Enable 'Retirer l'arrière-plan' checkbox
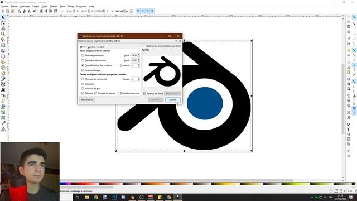Image resolution: width=357 pixels, height=201 pixels. [x=118, y=93]
